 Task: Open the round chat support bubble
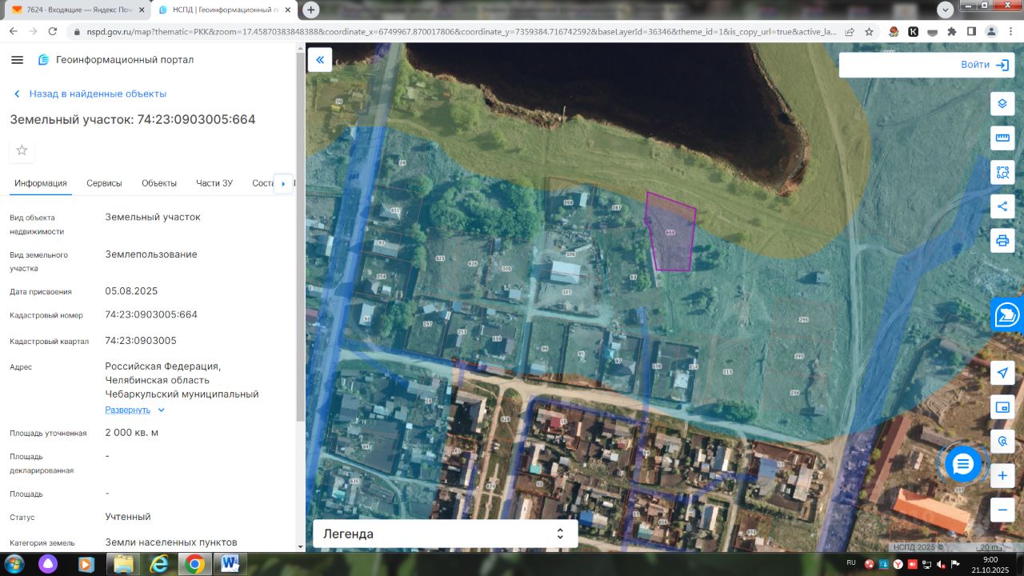click(x=962, y=463)
